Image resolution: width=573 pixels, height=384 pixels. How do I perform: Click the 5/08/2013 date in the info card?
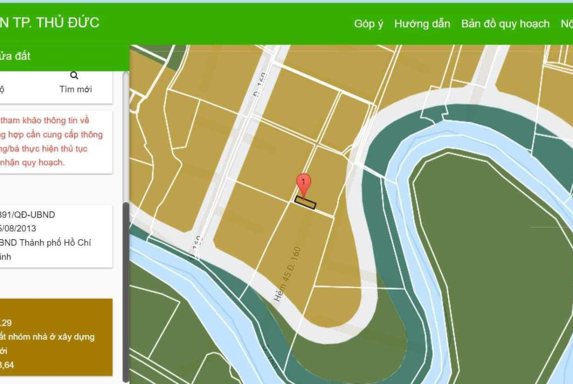click(18, 228)
